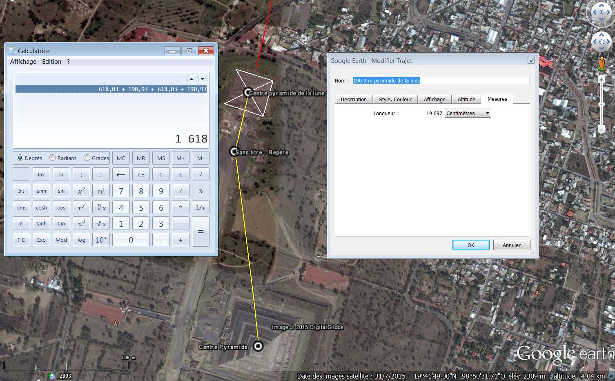The width and height of the screenshot is (615, 381).
Task: Click the C clear key
Action: click(x=161, y=174)
